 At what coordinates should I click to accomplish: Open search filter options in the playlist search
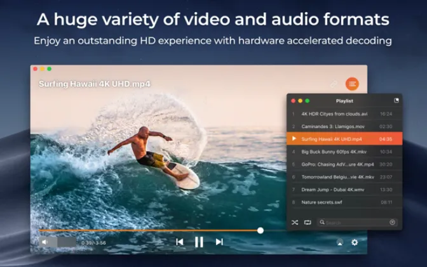click(x=392, y=223)
